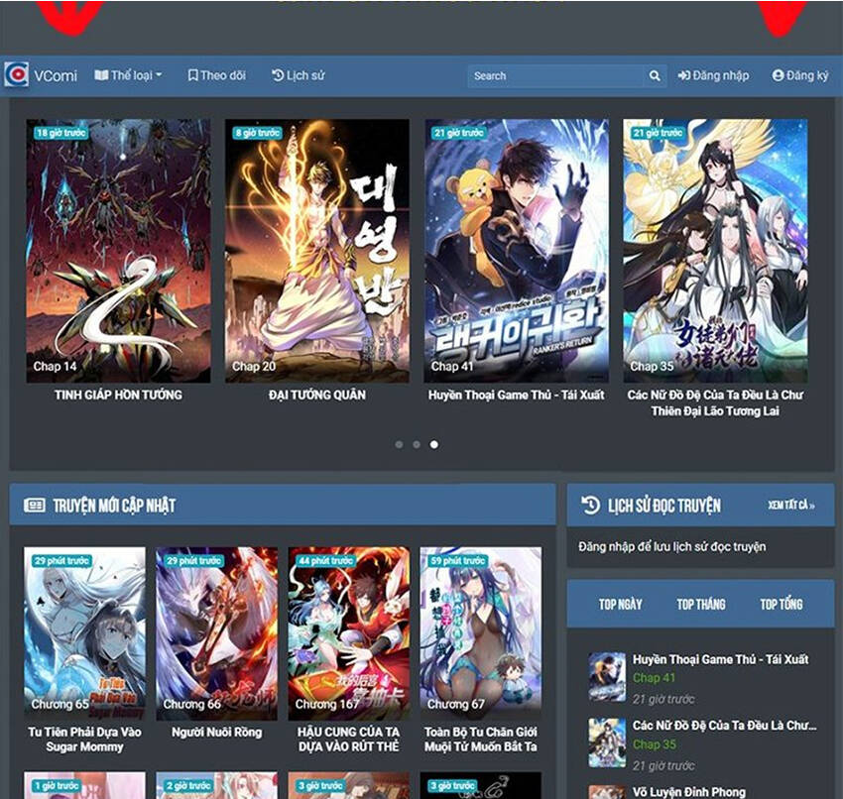This screenshot has width=843, height=799.
Task: Click the Người Nuôi Rồng cover thumbnail
Action: tap(216, 633)
